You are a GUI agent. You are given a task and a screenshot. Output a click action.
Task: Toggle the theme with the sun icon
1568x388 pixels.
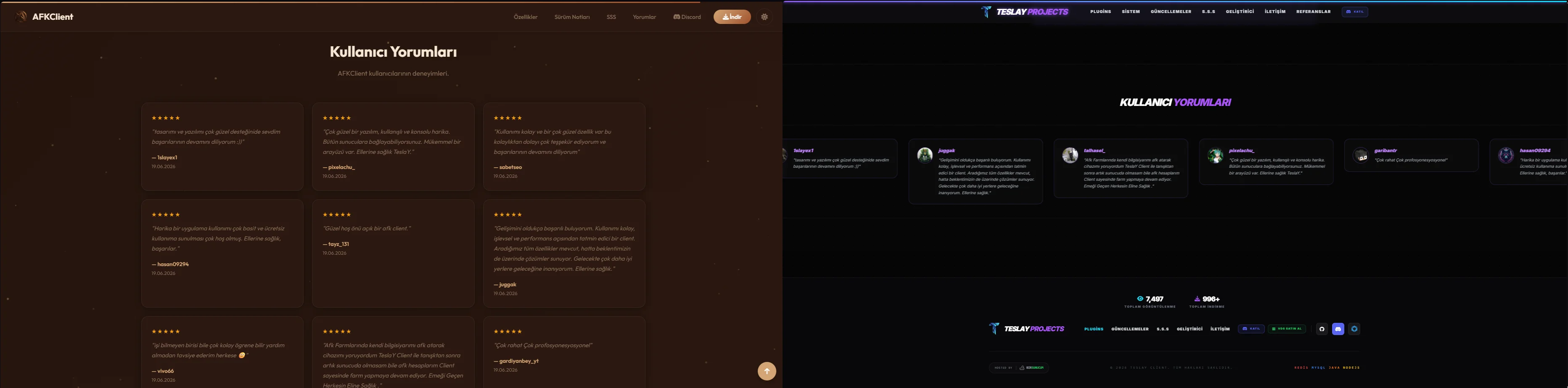point(764,17)
